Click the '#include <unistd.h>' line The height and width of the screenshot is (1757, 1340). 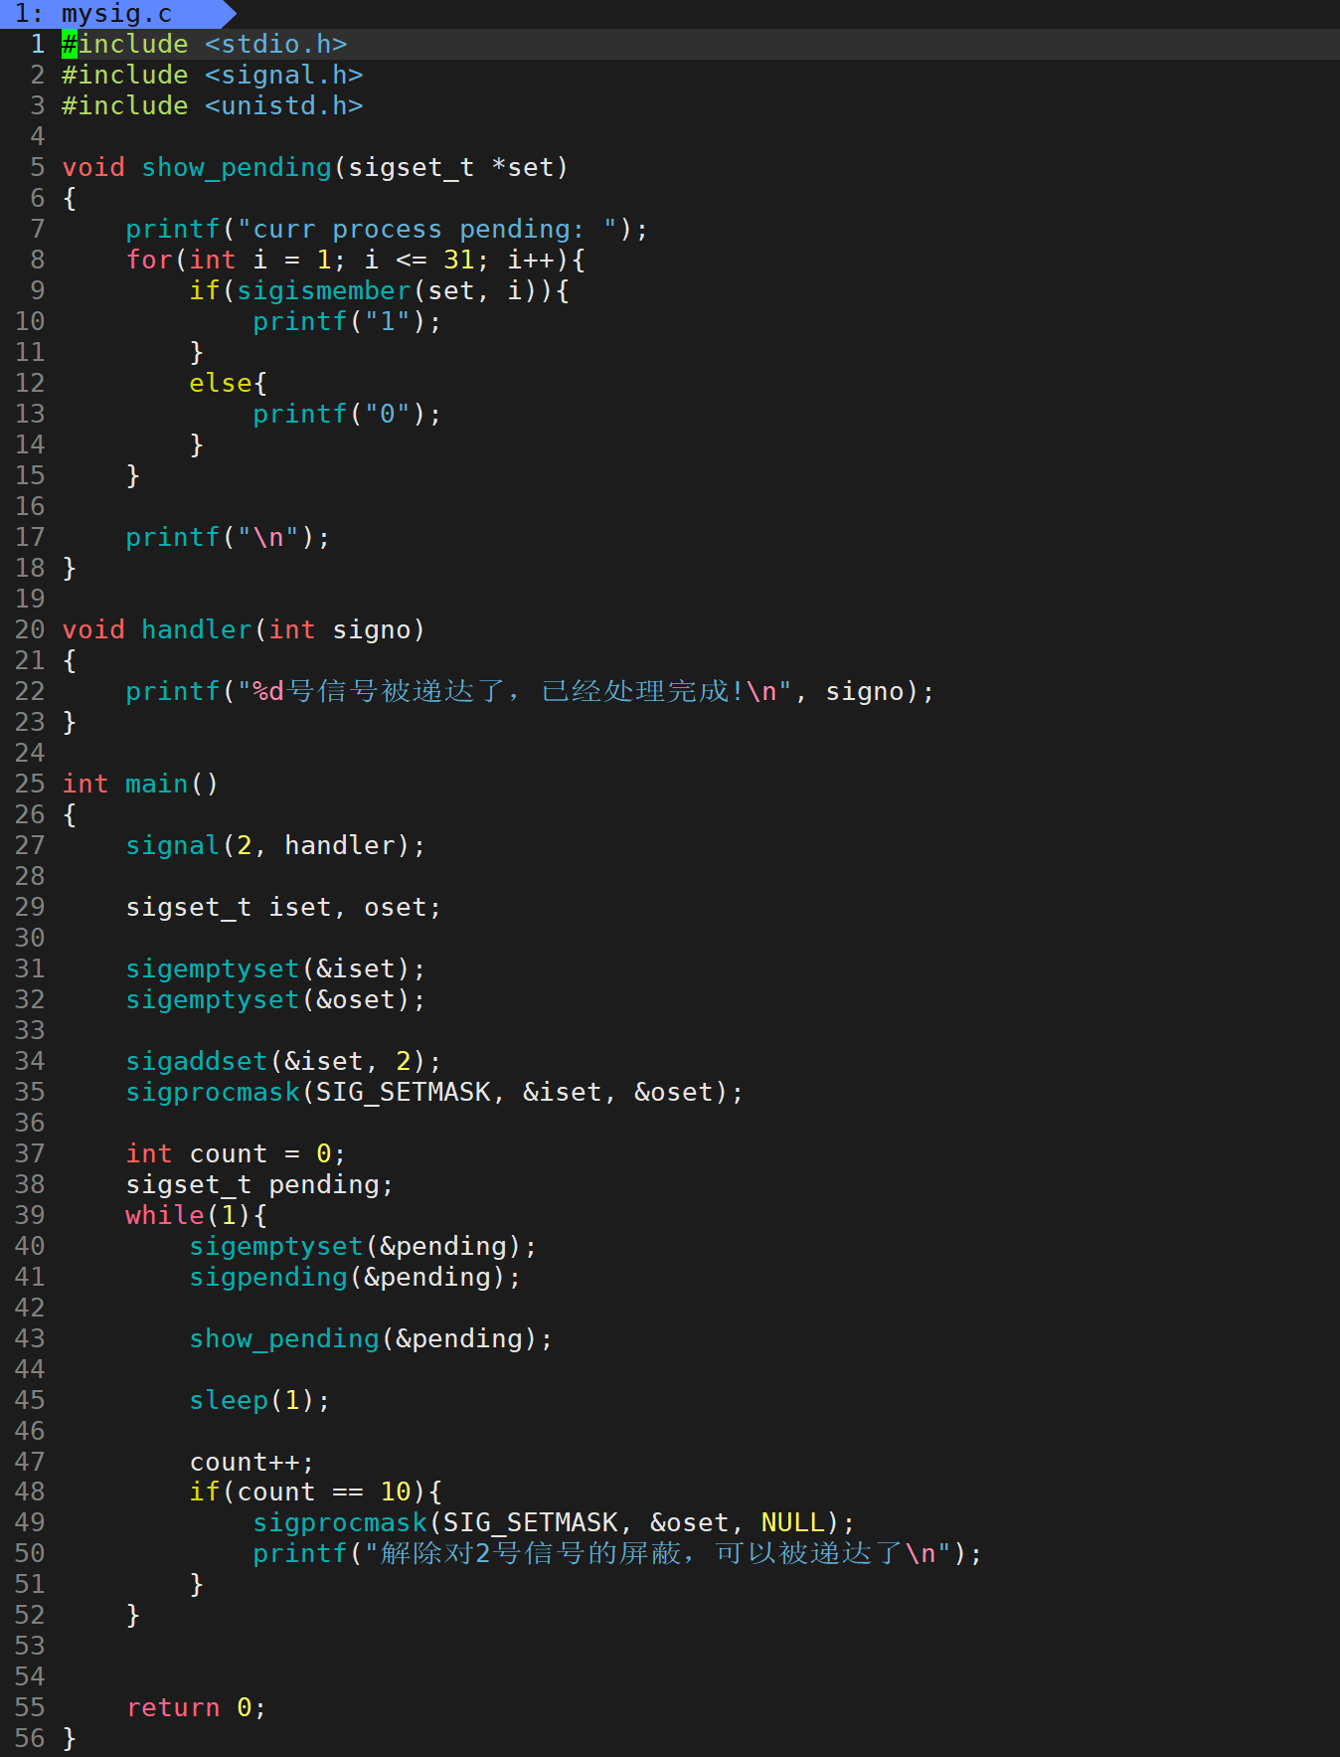coord(212,105)
